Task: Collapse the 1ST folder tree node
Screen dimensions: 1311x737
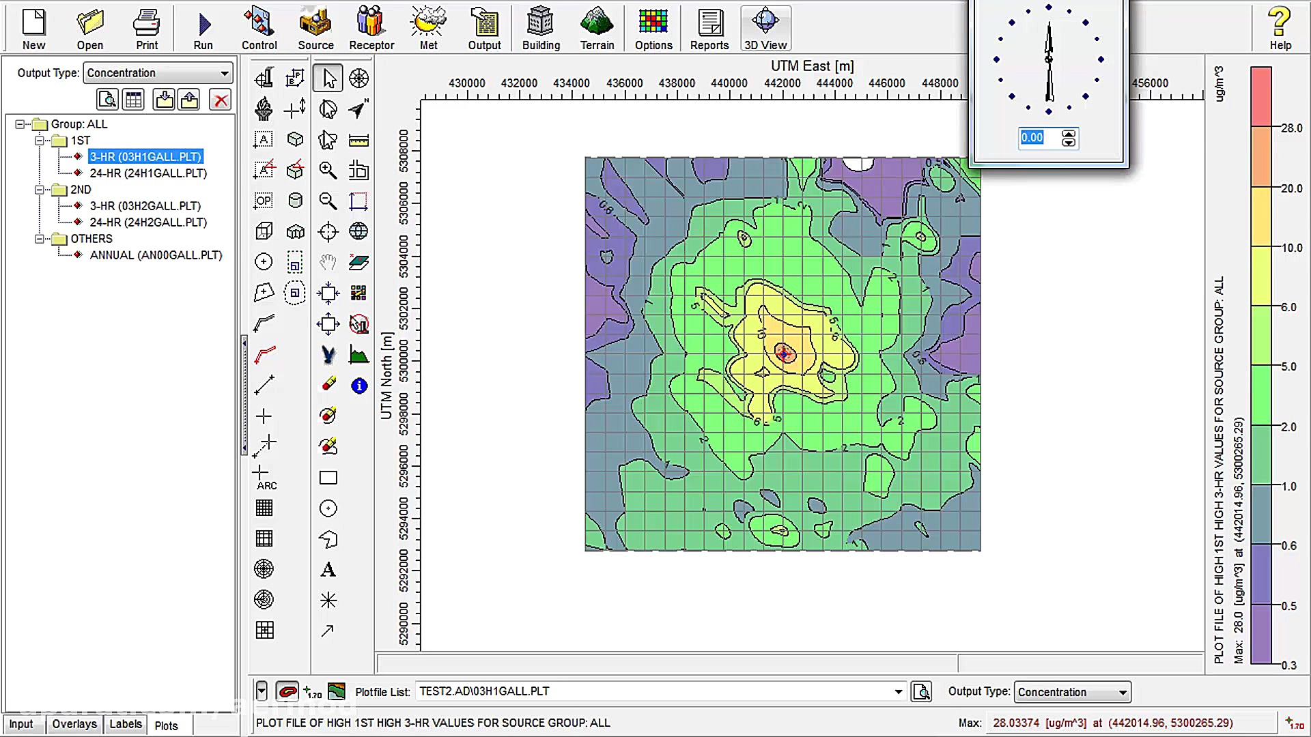Action: [40, 141]
